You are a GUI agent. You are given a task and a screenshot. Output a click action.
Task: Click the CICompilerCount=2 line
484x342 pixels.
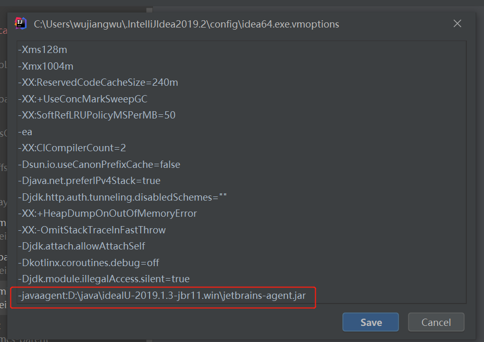click(x=72, y=148)
